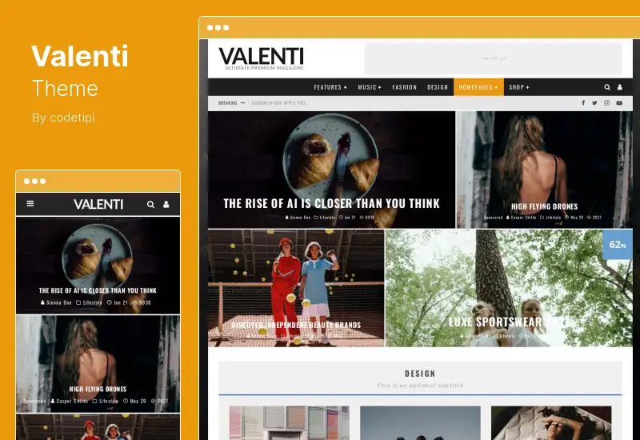Expand the MUSIC menu

(370, 87)
